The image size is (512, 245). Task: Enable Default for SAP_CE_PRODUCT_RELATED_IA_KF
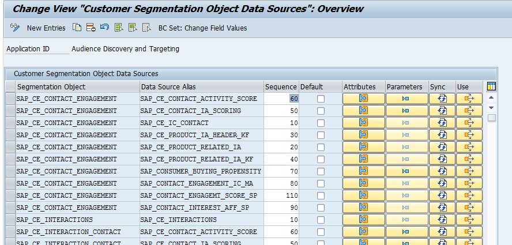tap(321, 160)
